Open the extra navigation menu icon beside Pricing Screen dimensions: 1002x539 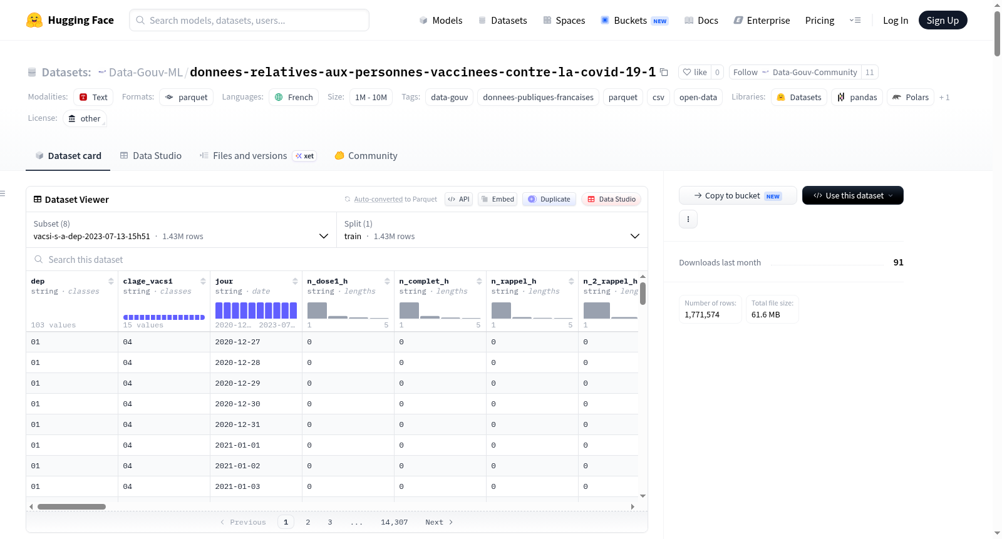[x=855, y=20]
